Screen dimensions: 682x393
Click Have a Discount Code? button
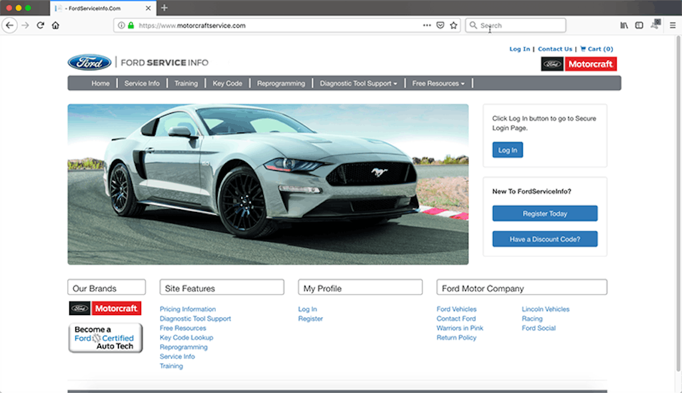[545, 239]
